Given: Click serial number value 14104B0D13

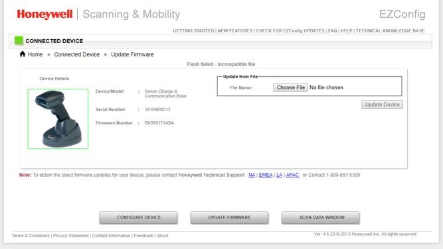Looking at the screenshot, I should tap(157, 109).
